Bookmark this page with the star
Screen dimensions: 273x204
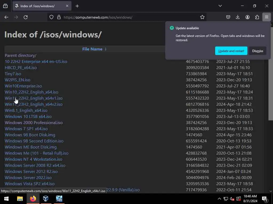pos(202,17)
